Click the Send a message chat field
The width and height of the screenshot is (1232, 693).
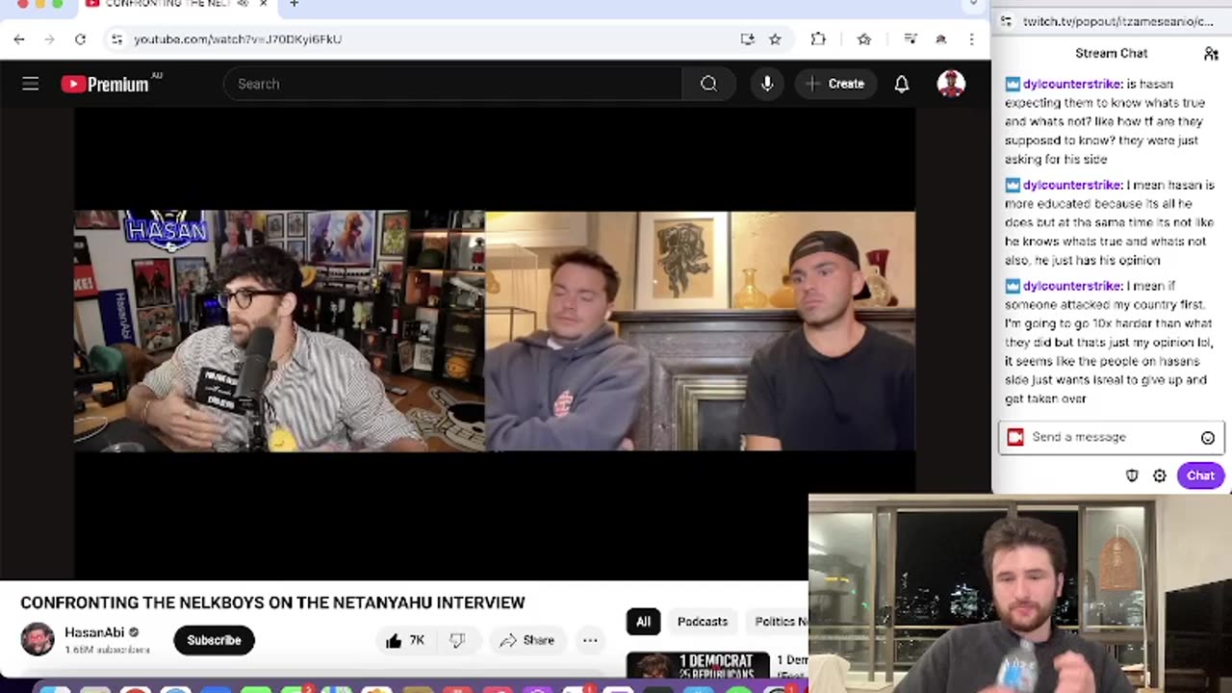(1111, 437)
